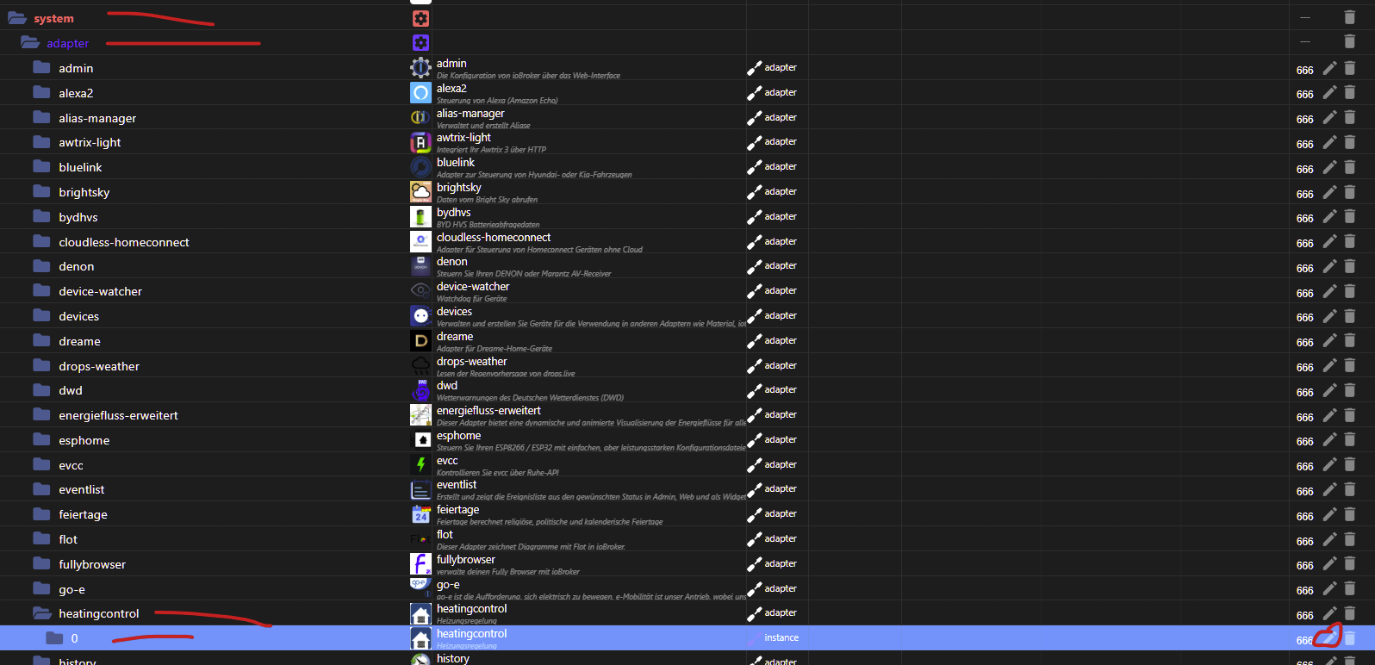Delete the awtrix-light object via trash icon
Screen dimensions: 1375x665
tap(1350, 141)
